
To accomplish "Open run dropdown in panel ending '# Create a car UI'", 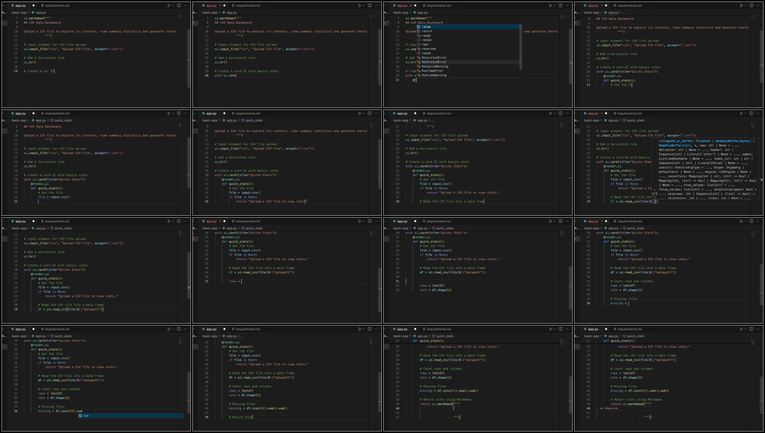I will 173,5.
